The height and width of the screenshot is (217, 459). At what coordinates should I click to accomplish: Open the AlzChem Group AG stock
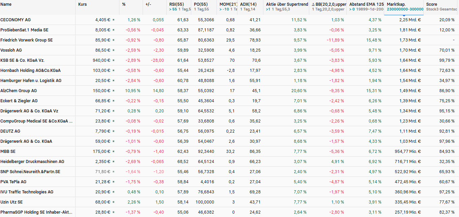click(19, 91)
